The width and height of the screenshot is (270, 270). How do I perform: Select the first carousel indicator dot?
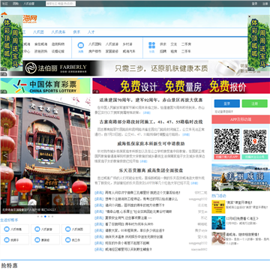point(38,217)
